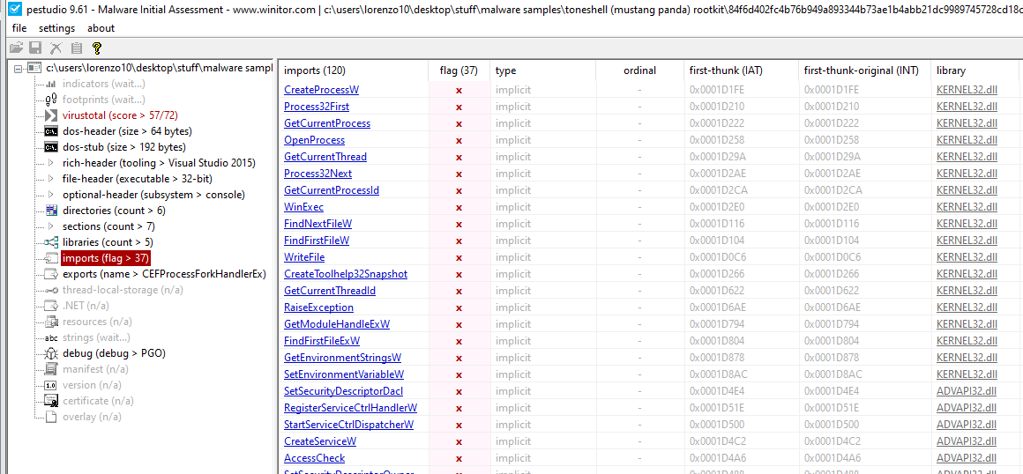
Task: Click the pestudio app icon in title bar
Action: [17, 10]
